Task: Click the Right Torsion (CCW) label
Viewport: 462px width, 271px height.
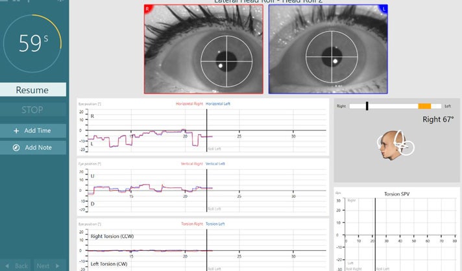Action: click(112, 236)
